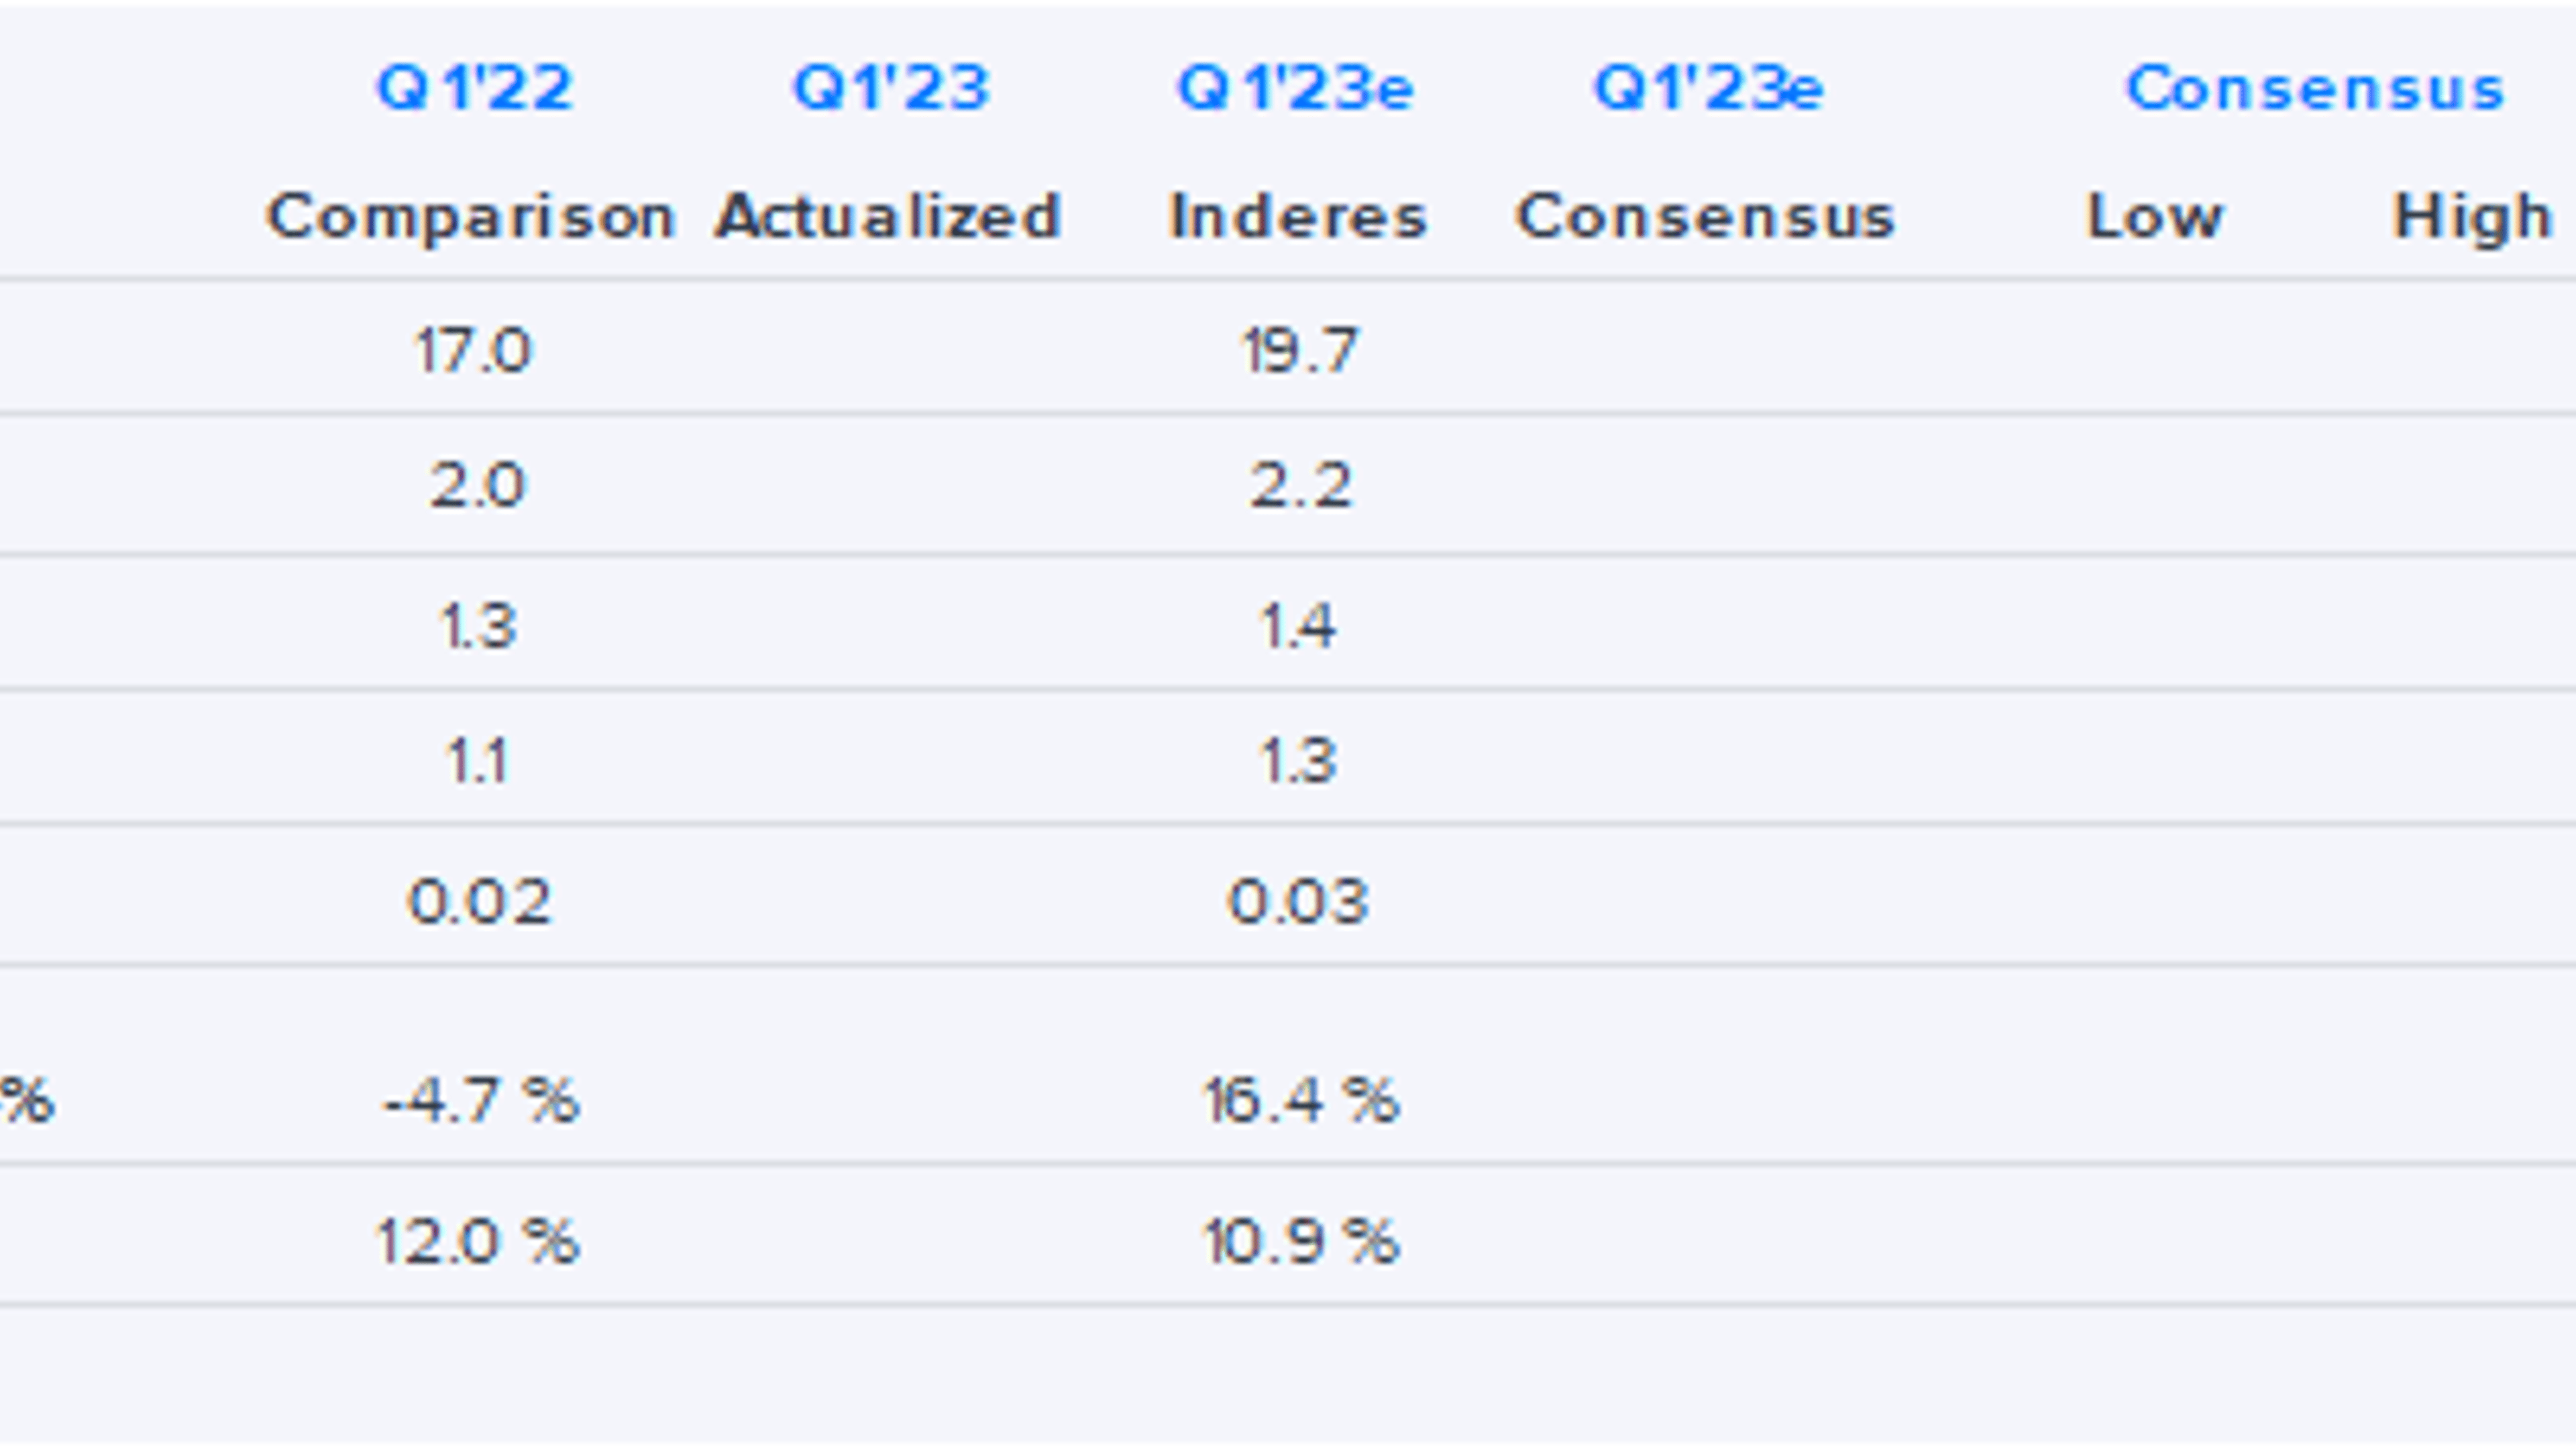Select the 17.0 value in the Comparison column
This screenshot has width=2576, height=1449.
coord(473,351)
